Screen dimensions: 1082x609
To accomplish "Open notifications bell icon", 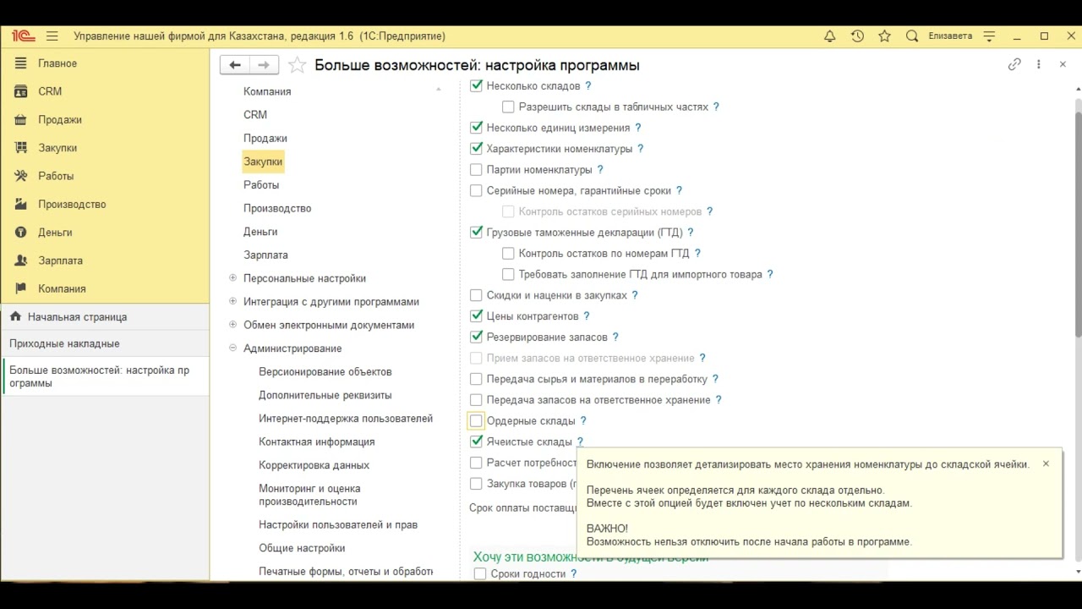I will tap(830, 36).
